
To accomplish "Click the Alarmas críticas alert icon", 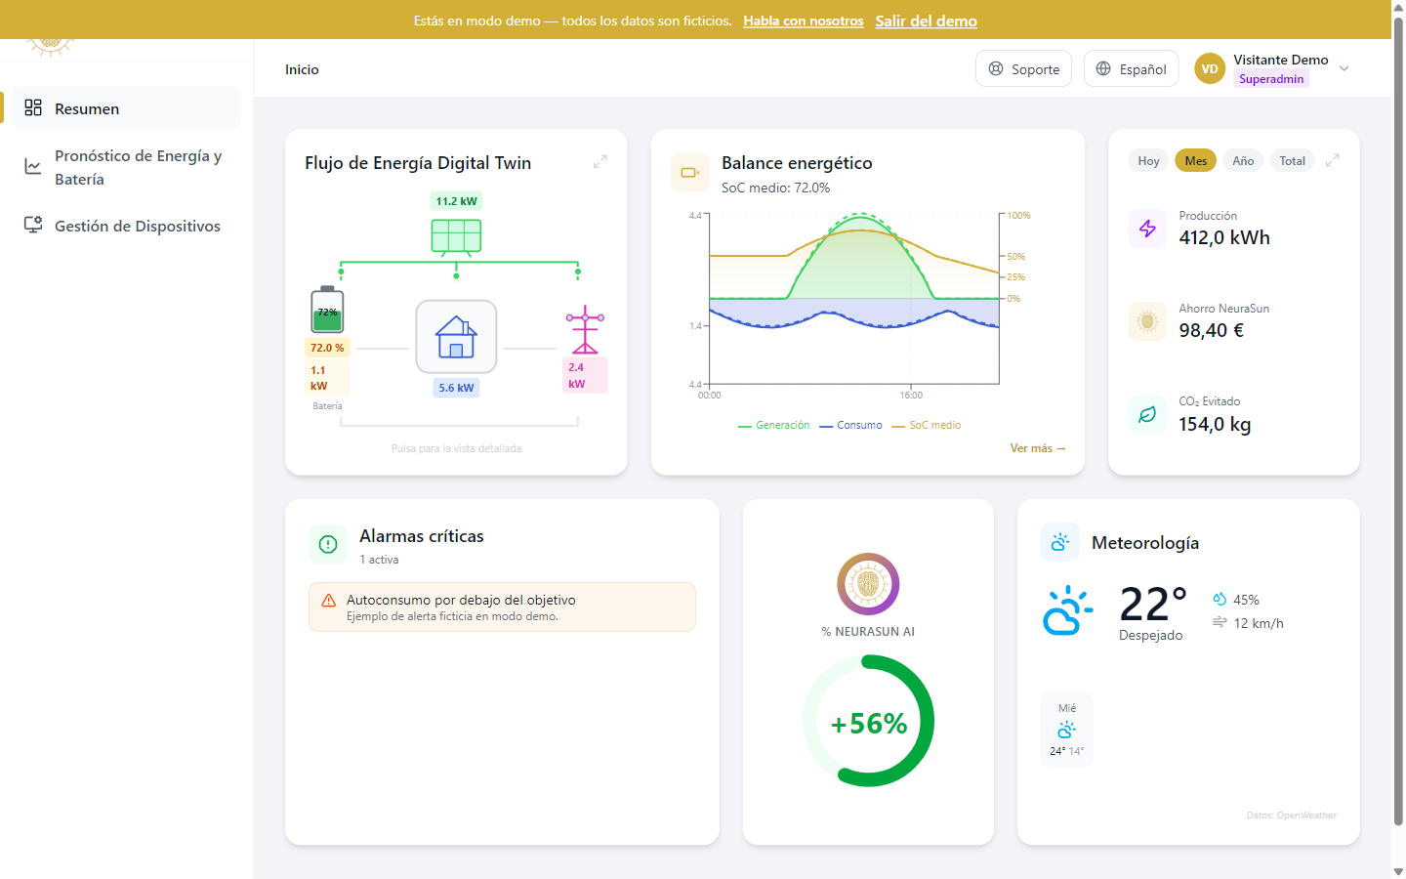I will click(x=328, y=545).
